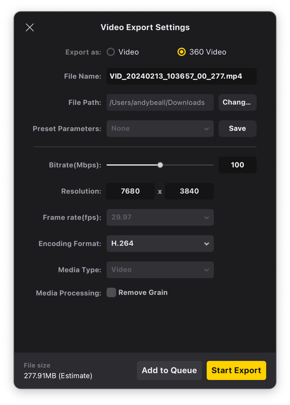Click the File Path field

coord(160,102)
